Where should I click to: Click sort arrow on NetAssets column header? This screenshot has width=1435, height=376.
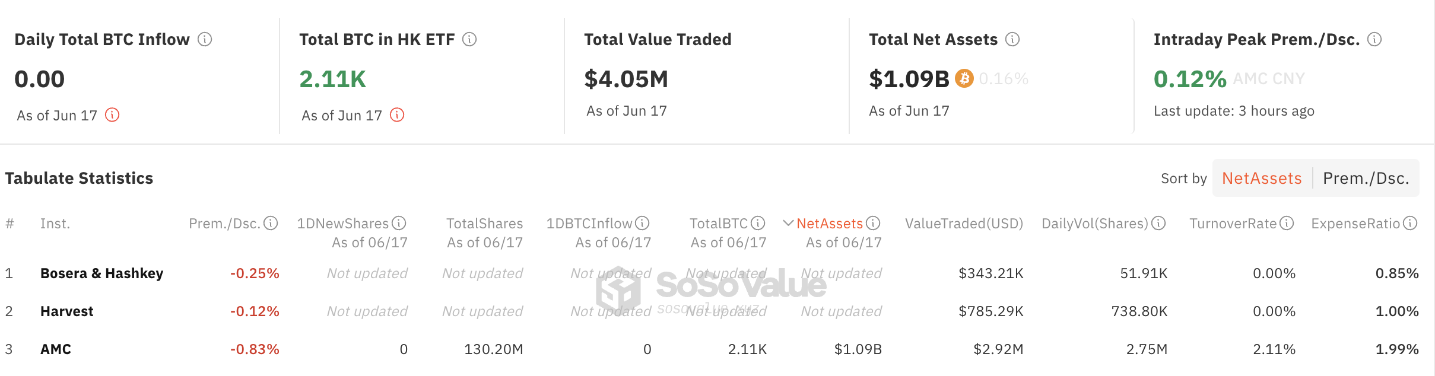click(x=788, y=223)
